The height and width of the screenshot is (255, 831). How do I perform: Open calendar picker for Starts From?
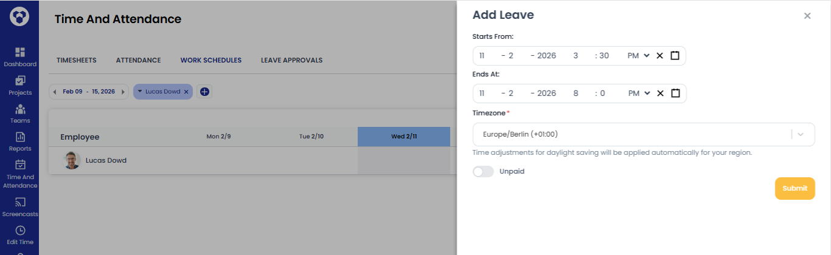coord(675,56)
